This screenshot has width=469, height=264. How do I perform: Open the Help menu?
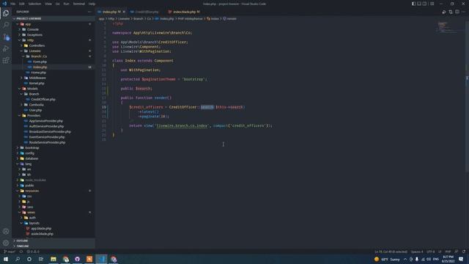click(x=92, y=4)
